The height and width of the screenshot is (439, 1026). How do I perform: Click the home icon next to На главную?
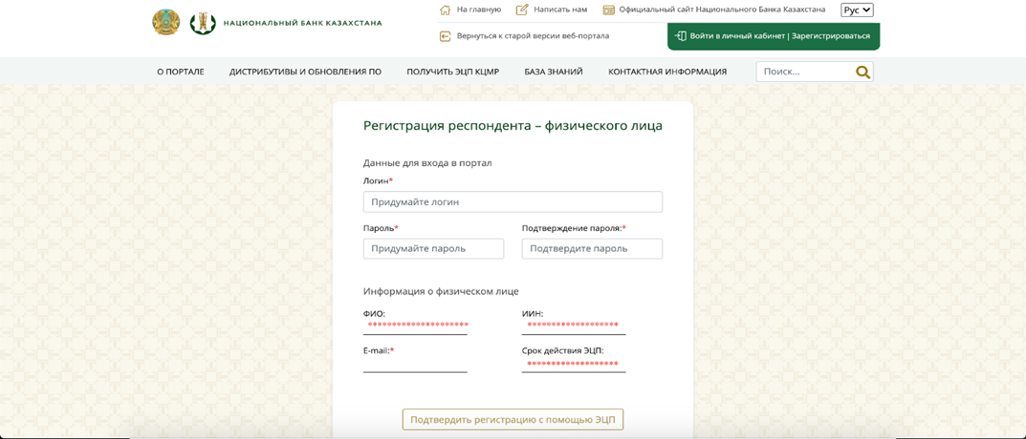(x=445, y=10)
